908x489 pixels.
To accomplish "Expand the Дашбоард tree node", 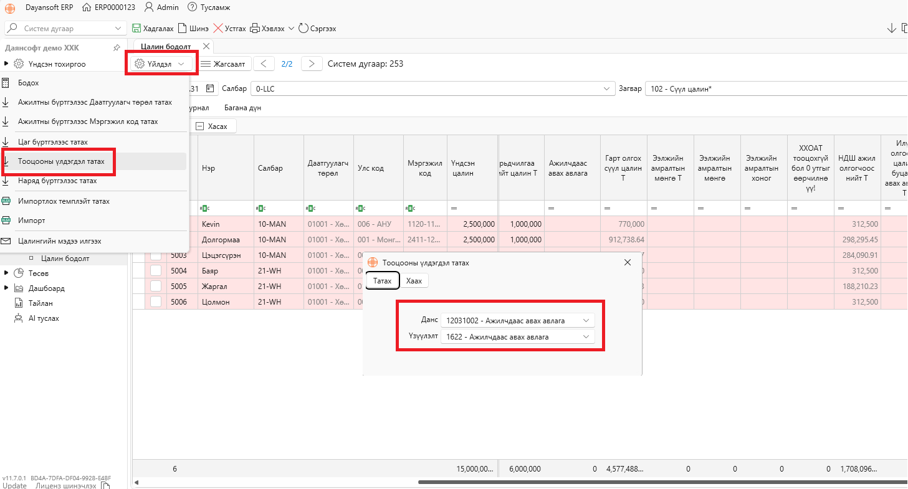I will pyautogui.click(x=6, y=288).
